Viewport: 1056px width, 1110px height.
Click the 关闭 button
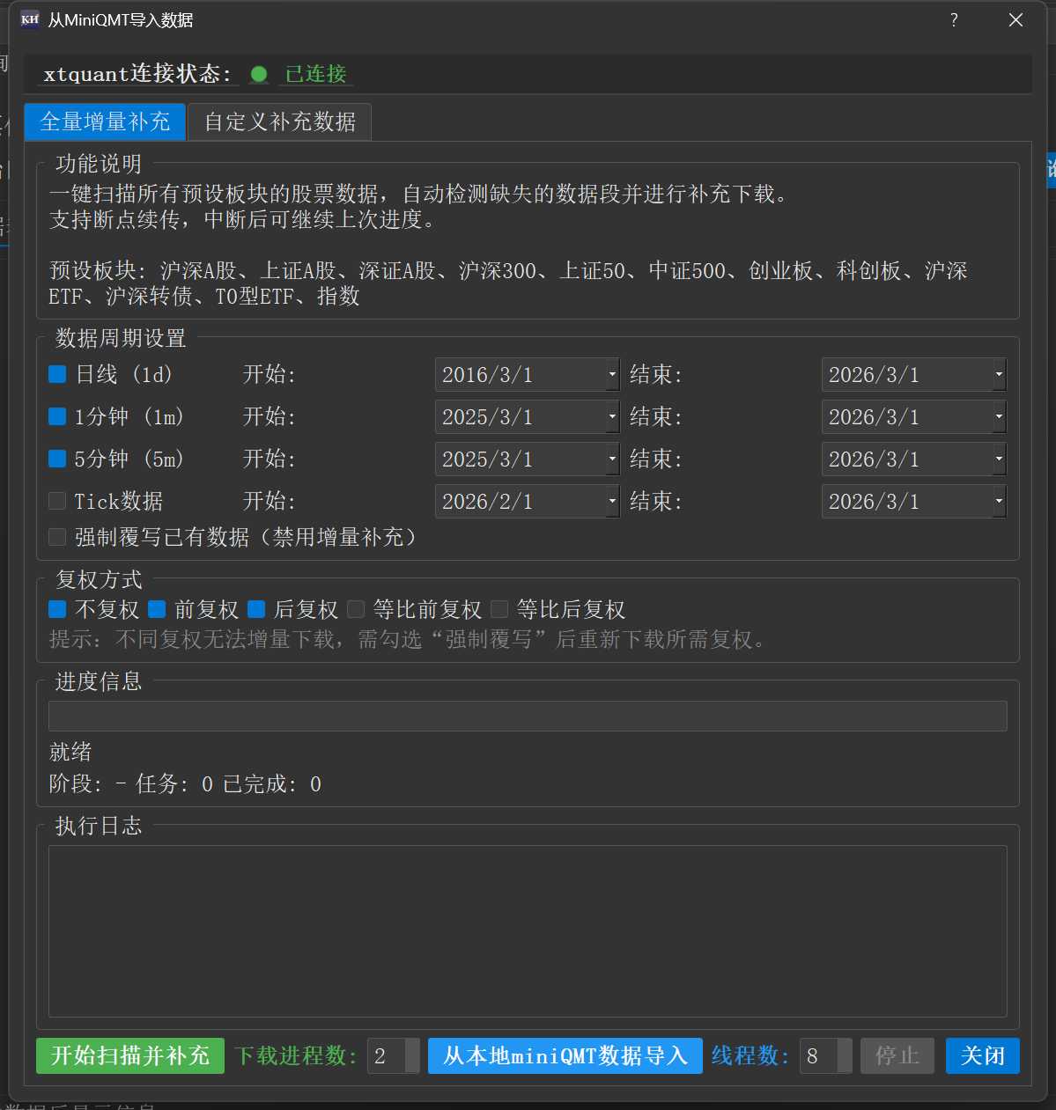coord(982,1055)
